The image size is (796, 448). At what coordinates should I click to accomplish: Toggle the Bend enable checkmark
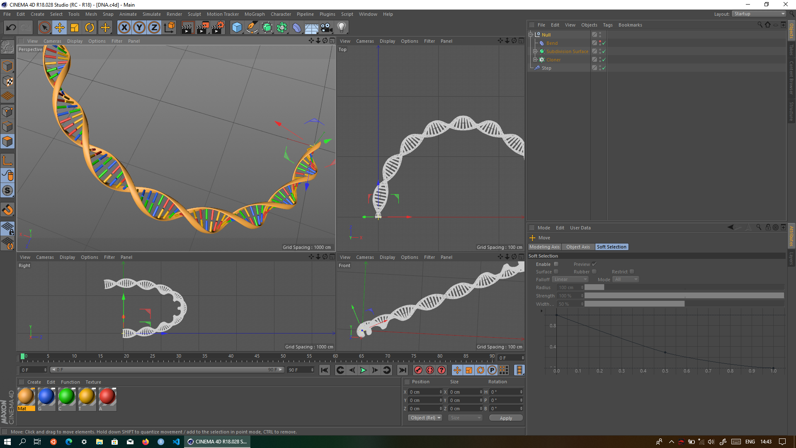pos(604,43)
